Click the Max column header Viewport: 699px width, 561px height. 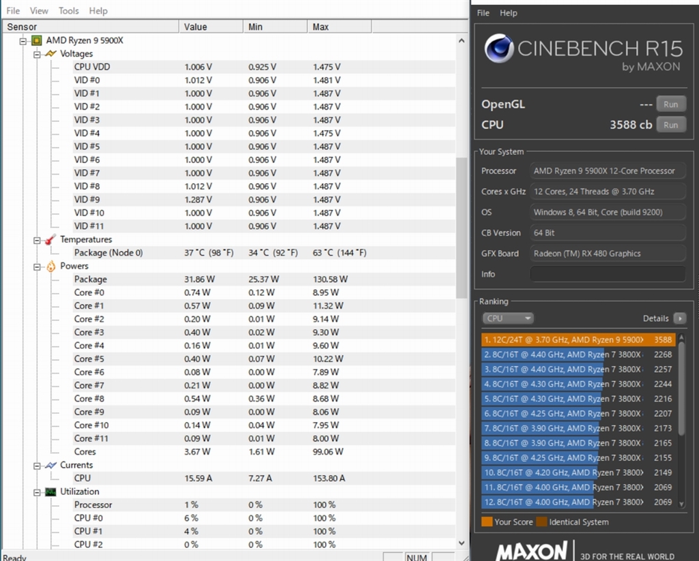[339, 27]
